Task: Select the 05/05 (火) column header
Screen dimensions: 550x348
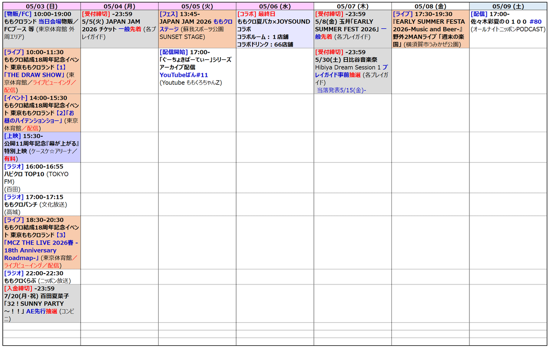Action: click(198, 6)
